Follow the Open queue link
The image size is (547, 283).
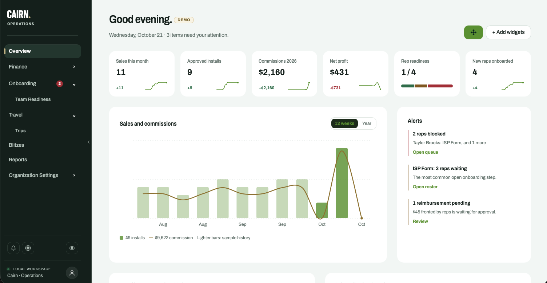[x=426, y=152]
